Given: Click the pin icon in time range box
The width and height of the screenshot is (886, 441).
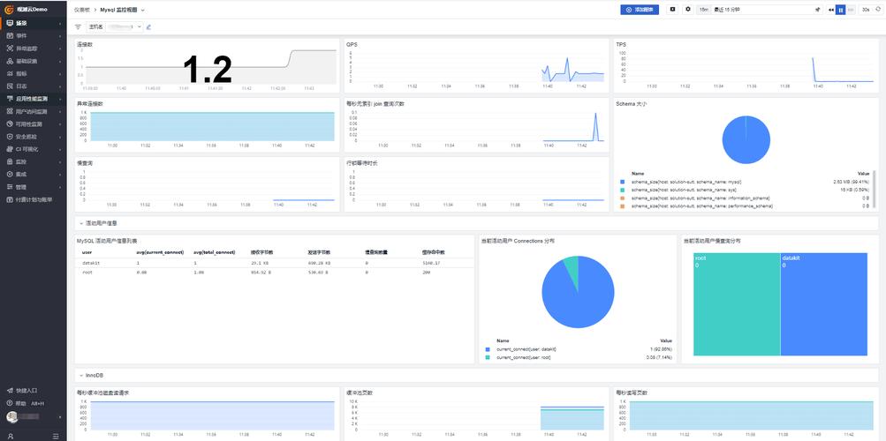Looking at the screenshot, I should click(818, 10).
